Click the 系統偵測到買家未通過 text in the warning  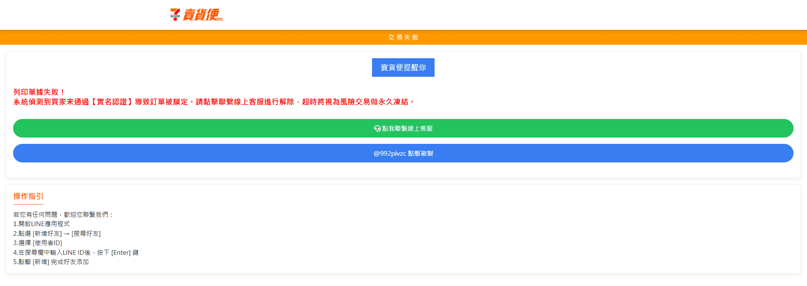(51, 102)
